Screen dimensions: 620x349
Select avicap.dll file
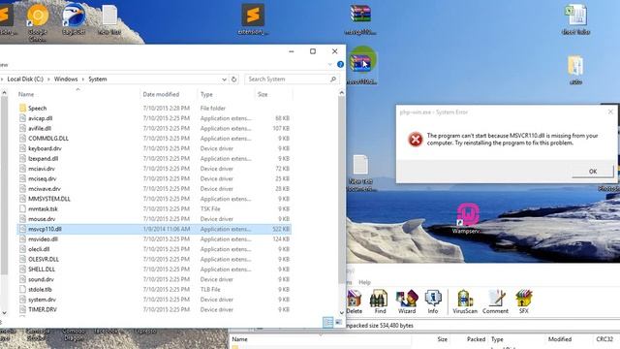41,118
